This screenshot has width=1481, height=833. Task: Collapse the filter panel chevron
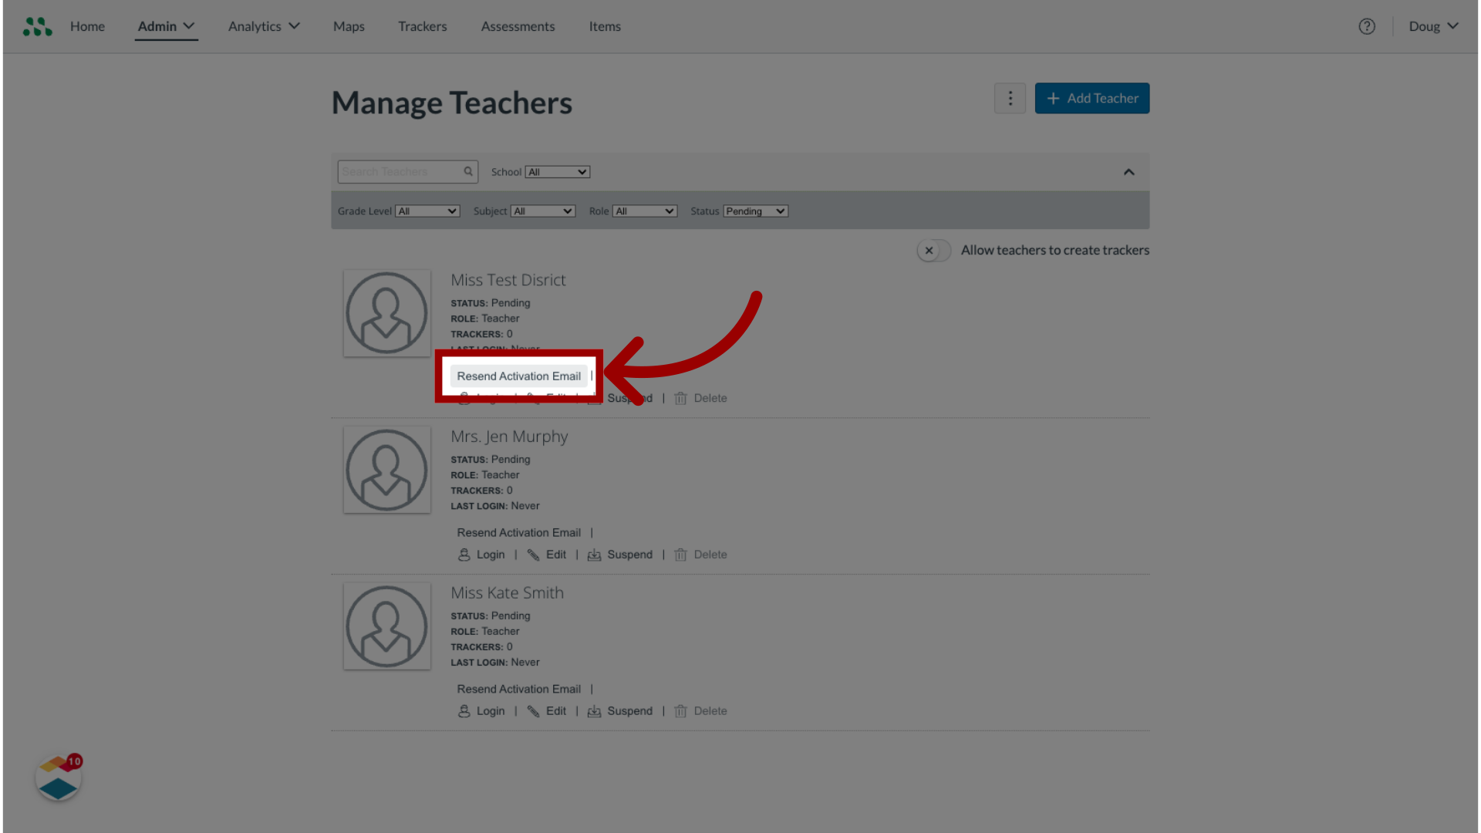[x=1129, y=172]
